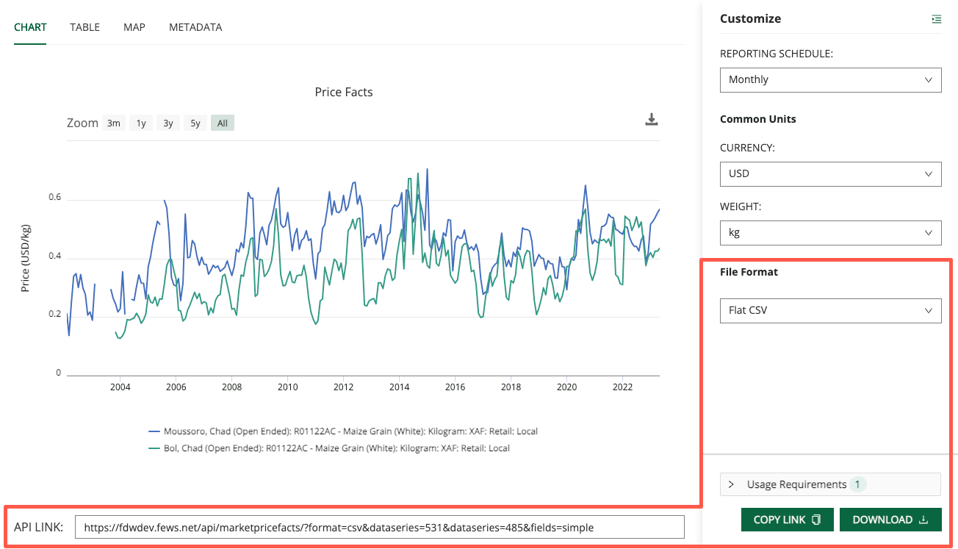Screen dimensions: 958x549
Task: Click the 2022 x-axis year label
Action: (623, 387)
